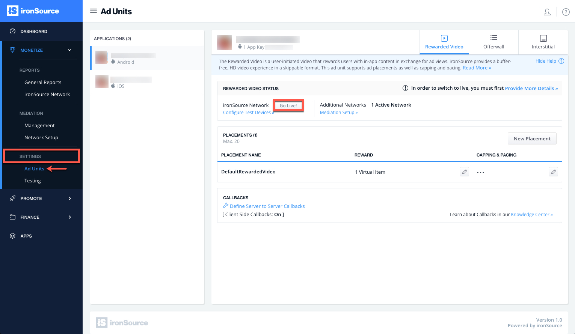The image size is (575, 334).
Task: Edit capping and pacing pencil icon
Action: tap(553, 172)
